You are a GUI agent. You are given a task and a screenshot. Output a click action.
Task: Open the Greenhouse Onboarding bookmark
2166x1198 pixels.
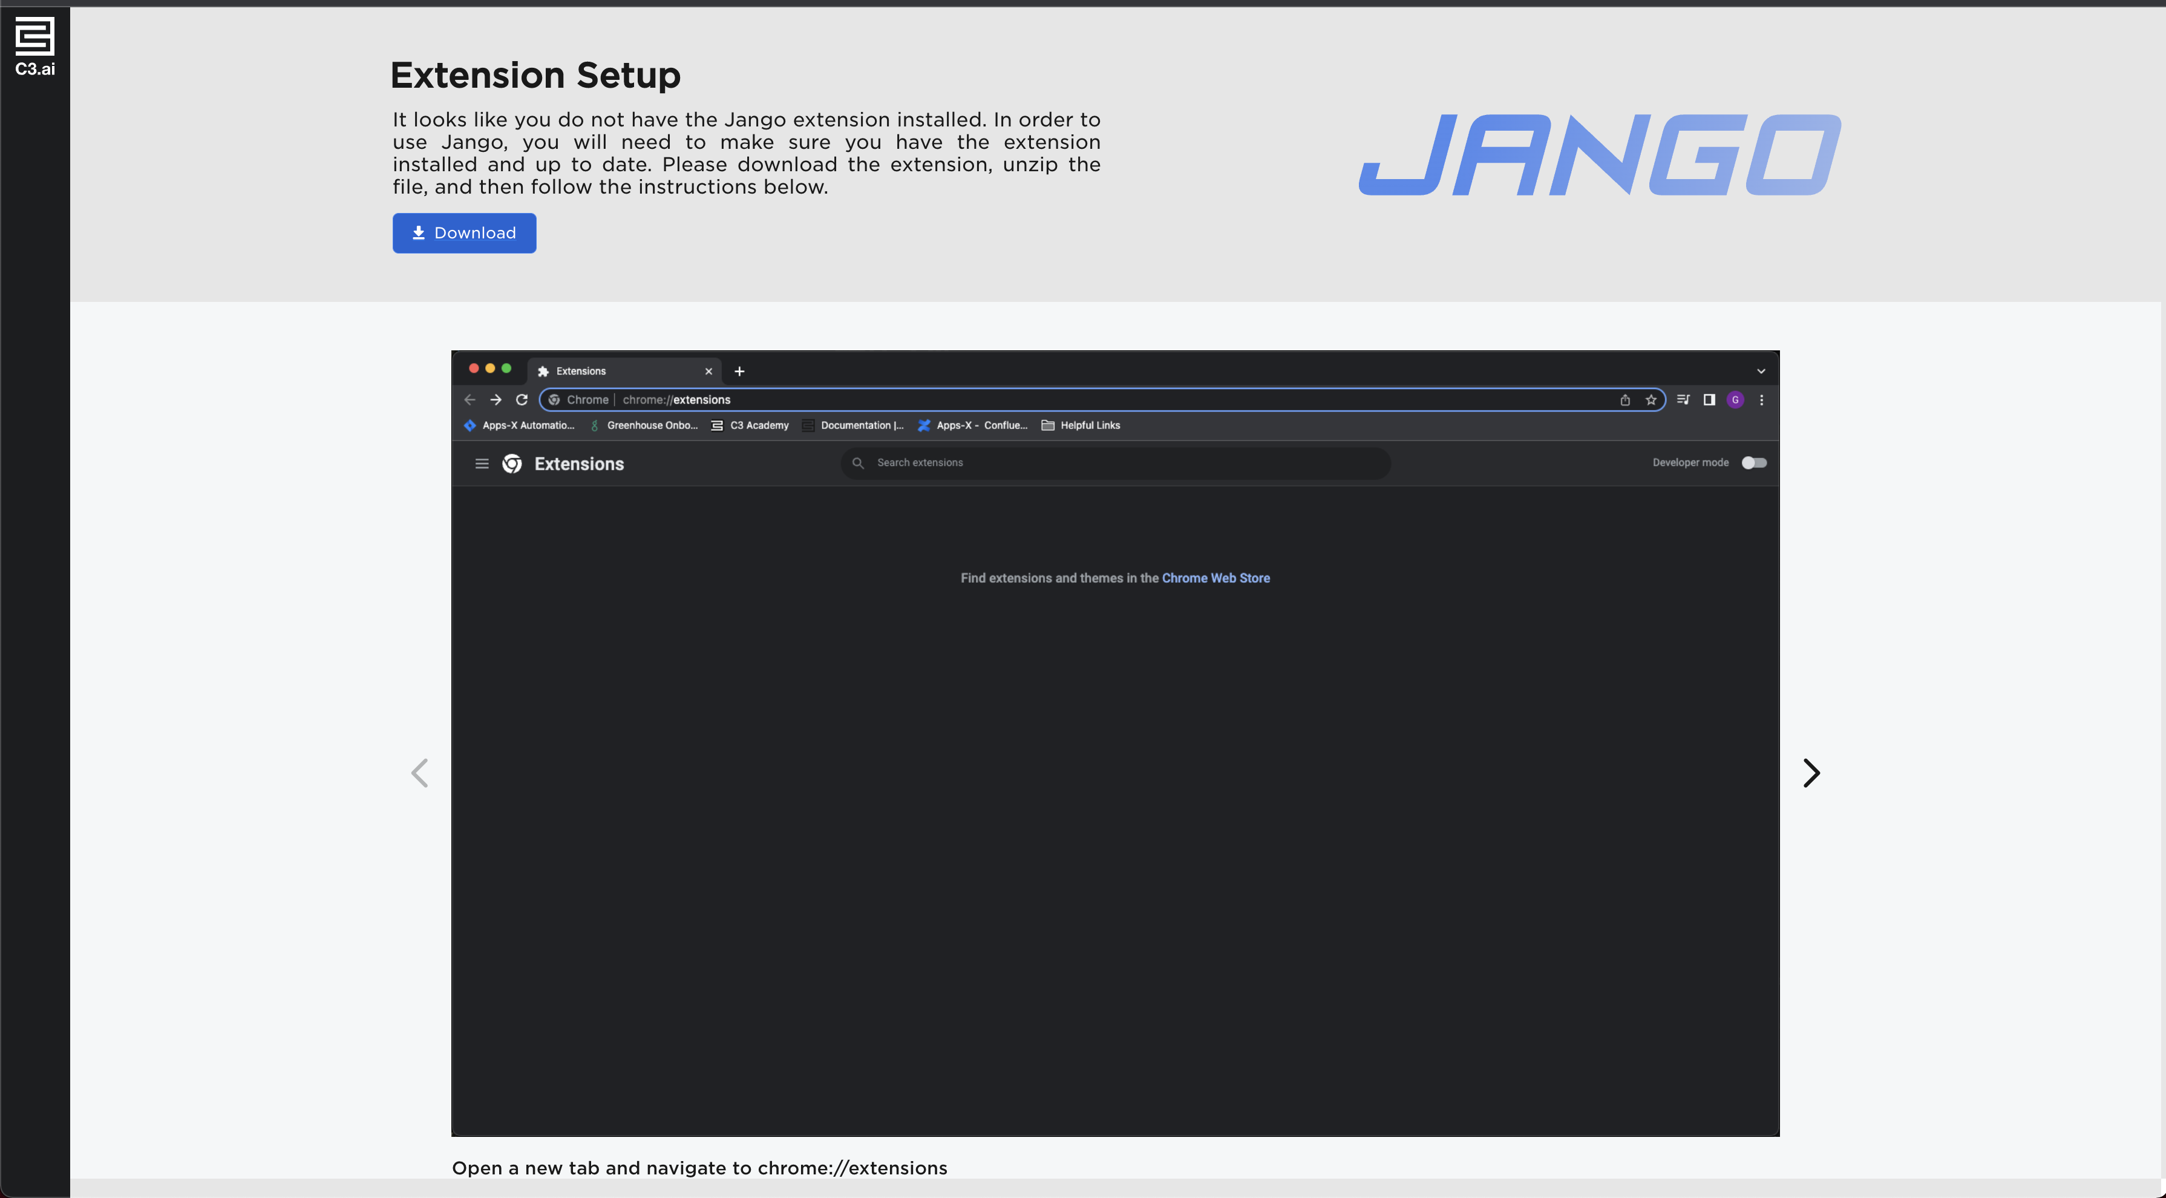pos(643,425)
